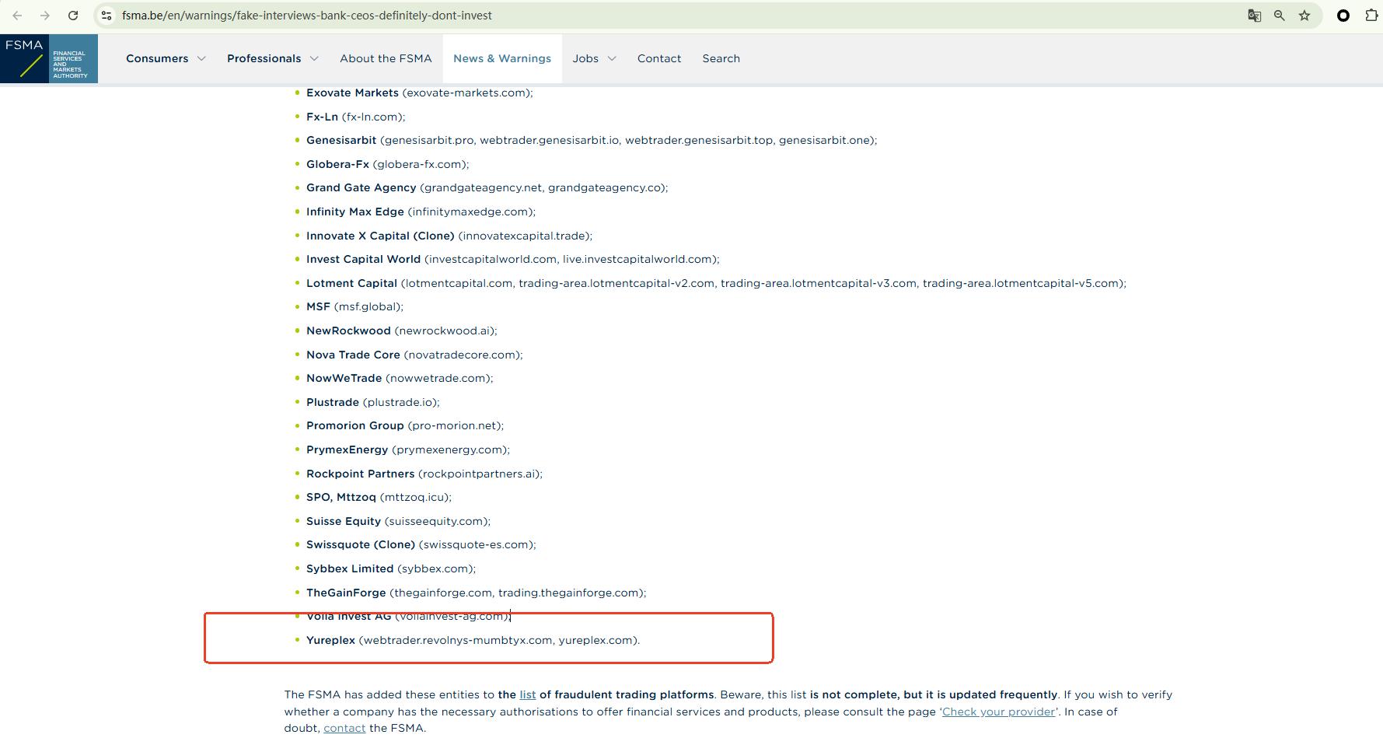The width and height of the screenshot is (1383, 752).
Task: Open the Consumers menu item
Action: pos(157,58)
